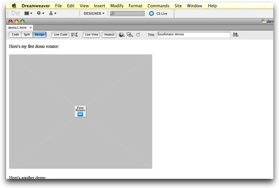Click the file management icon beside title
This screenshot has height=188, width=279.
point(236,35)
